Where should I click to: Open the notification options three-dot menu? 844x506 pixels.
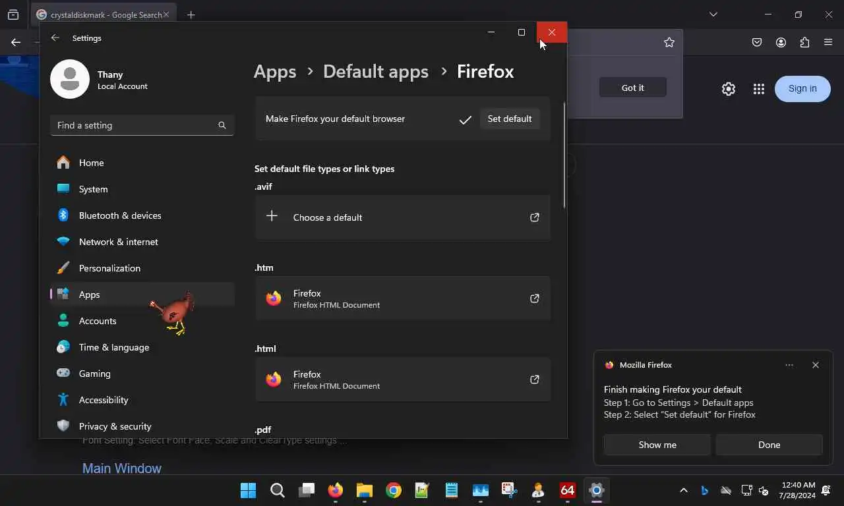click(789, 365)
